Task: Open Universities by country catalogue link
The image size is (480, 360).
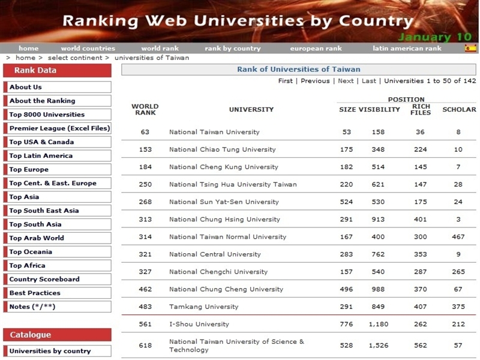Action: [50, 352]
